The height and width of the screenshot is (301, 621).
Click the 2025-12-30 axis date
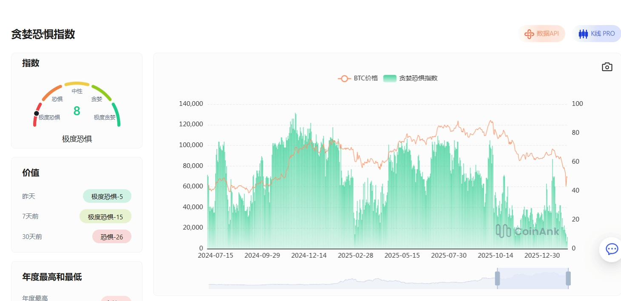542,256
